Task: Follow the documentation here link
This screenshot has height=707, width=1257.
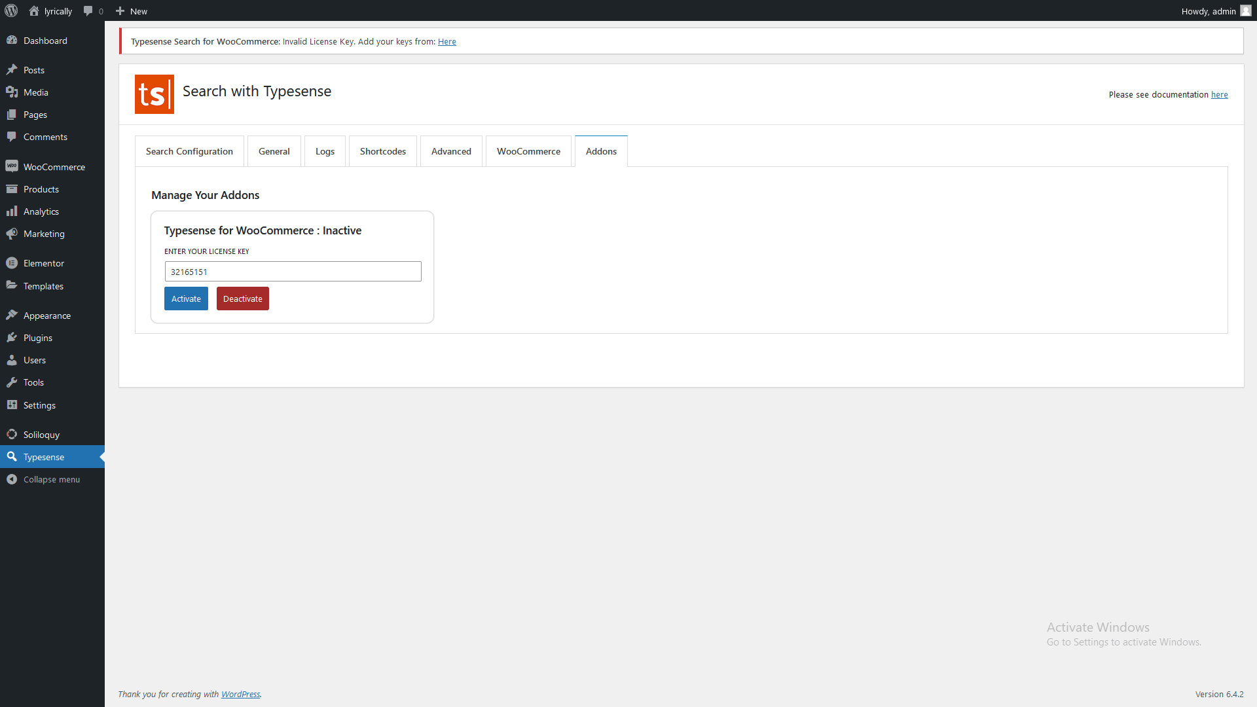Action: 1219,95
